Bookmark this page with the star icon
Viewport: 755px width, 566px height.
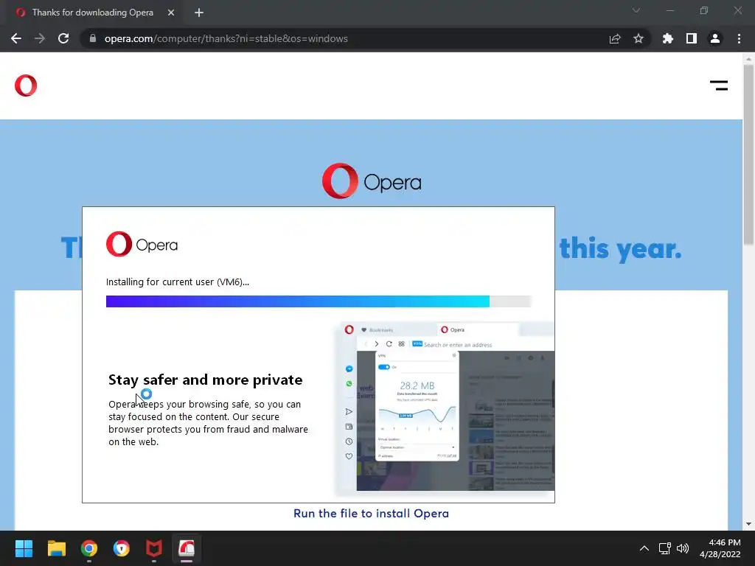point(639,38)
